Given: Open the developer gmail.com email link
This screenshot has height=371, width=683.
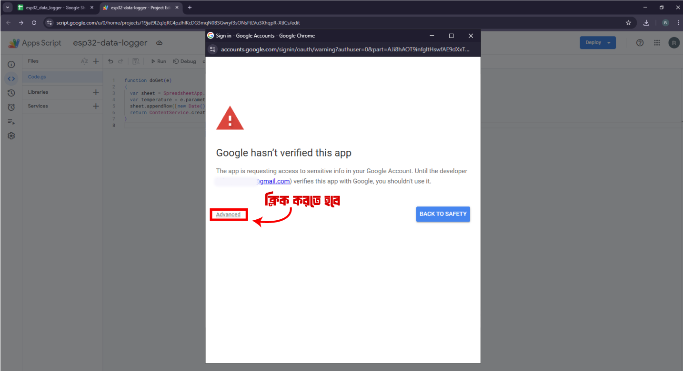Looking at the screenshot, I should tap(274, 181).
